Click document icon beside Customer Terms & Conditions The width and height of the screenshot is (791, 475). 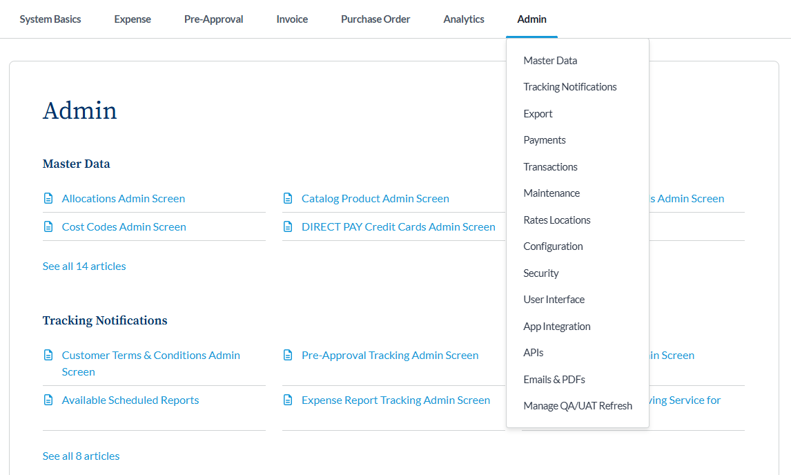click(48, 356)
